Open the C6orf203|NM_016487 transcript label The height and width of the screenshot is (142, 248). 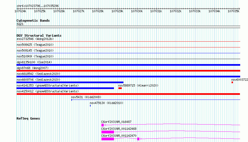pos(116,122)
